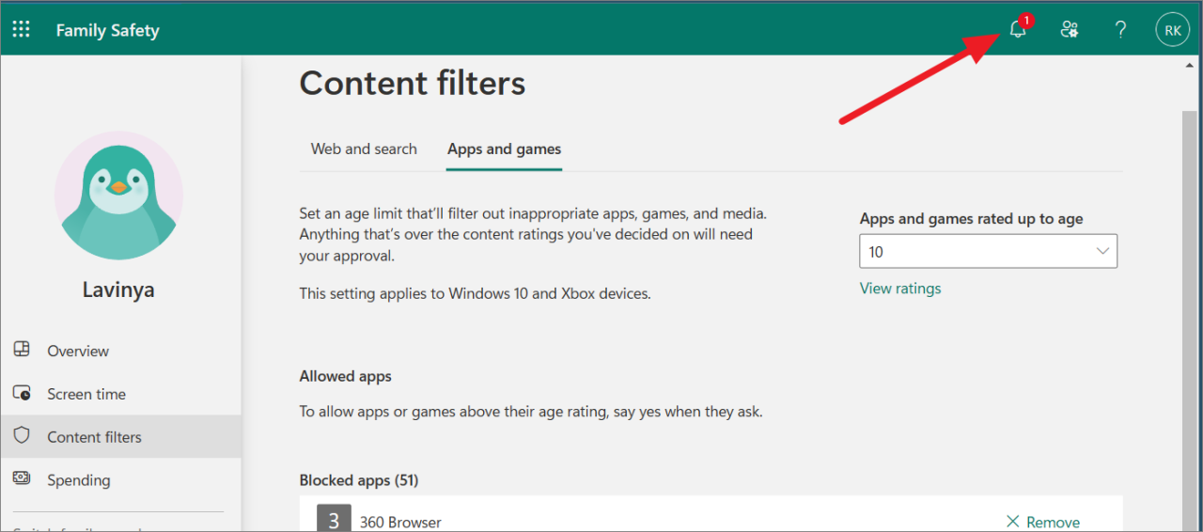Viewport: 1203px width, 532px height.
Task: Open the app launcher grid icon
Action: pos(21,29)
